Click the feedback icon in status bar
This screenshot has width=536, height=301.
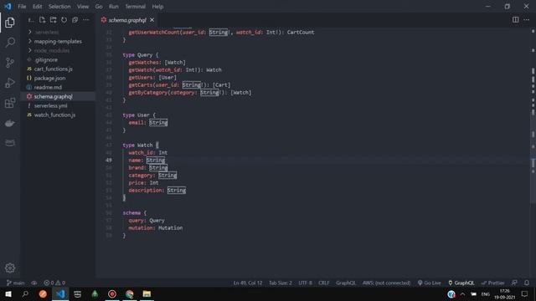[514, 283]
